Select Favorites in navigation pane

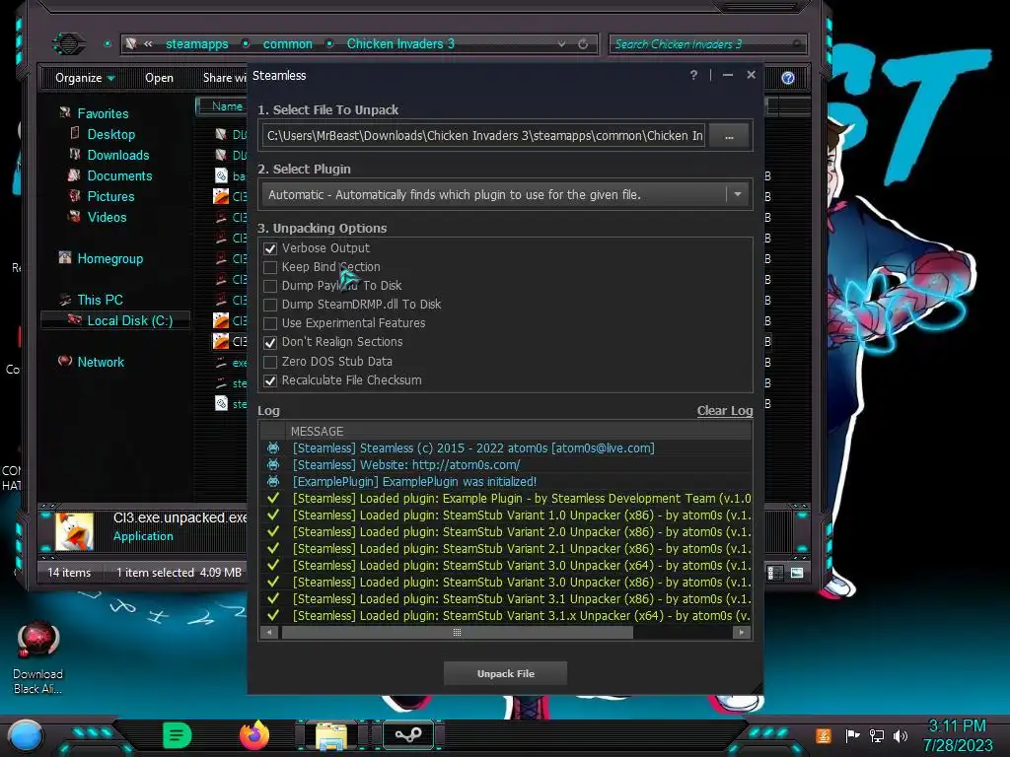coord(103,113)
